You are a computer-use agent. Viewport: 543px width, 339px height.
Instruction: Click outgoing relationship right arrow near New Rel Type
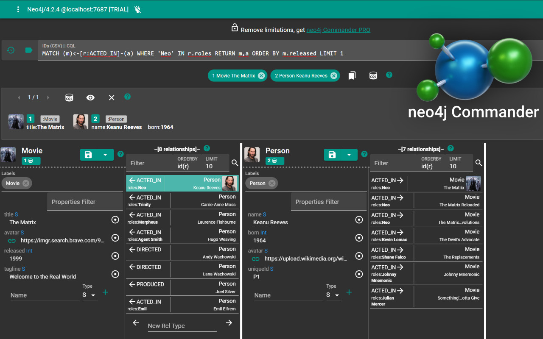pos(229,323)
